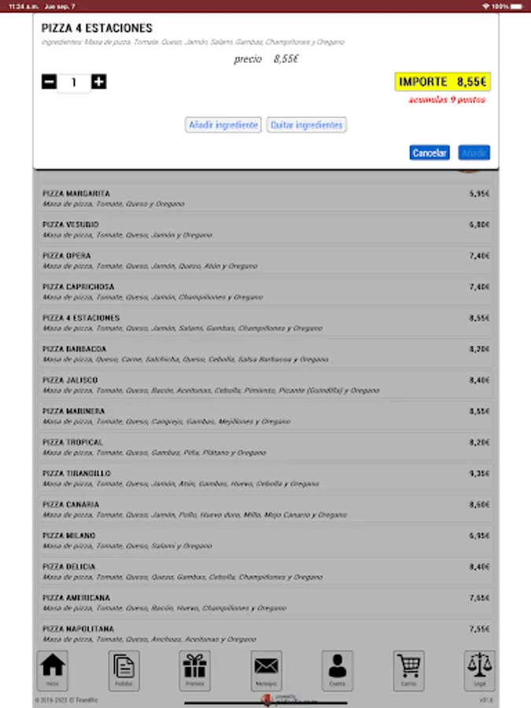Edit the quantity input field
Viewport: 531px width, 708px height.
[x=74, y=81]
